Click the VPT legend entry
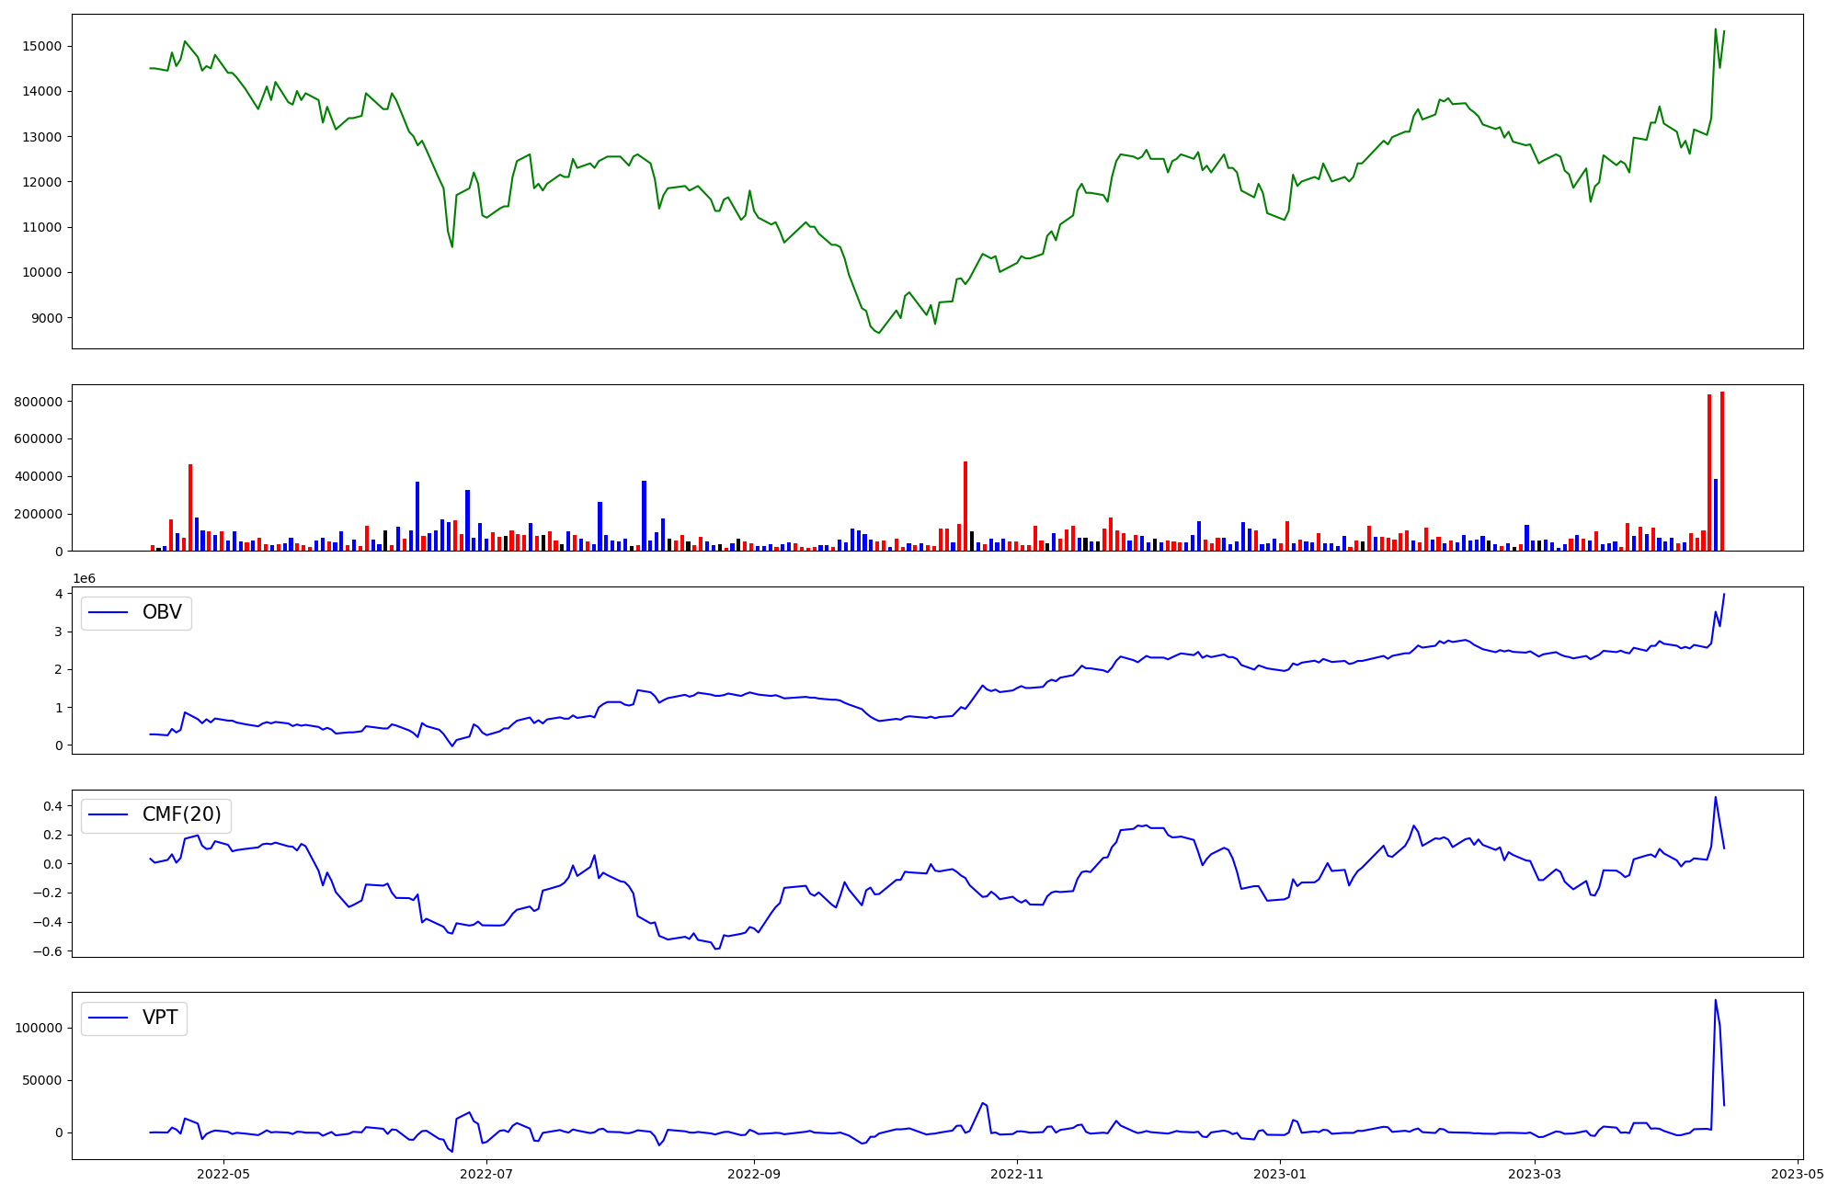This screenshot has height=1195, width=1839. [x=160, y=1018]
